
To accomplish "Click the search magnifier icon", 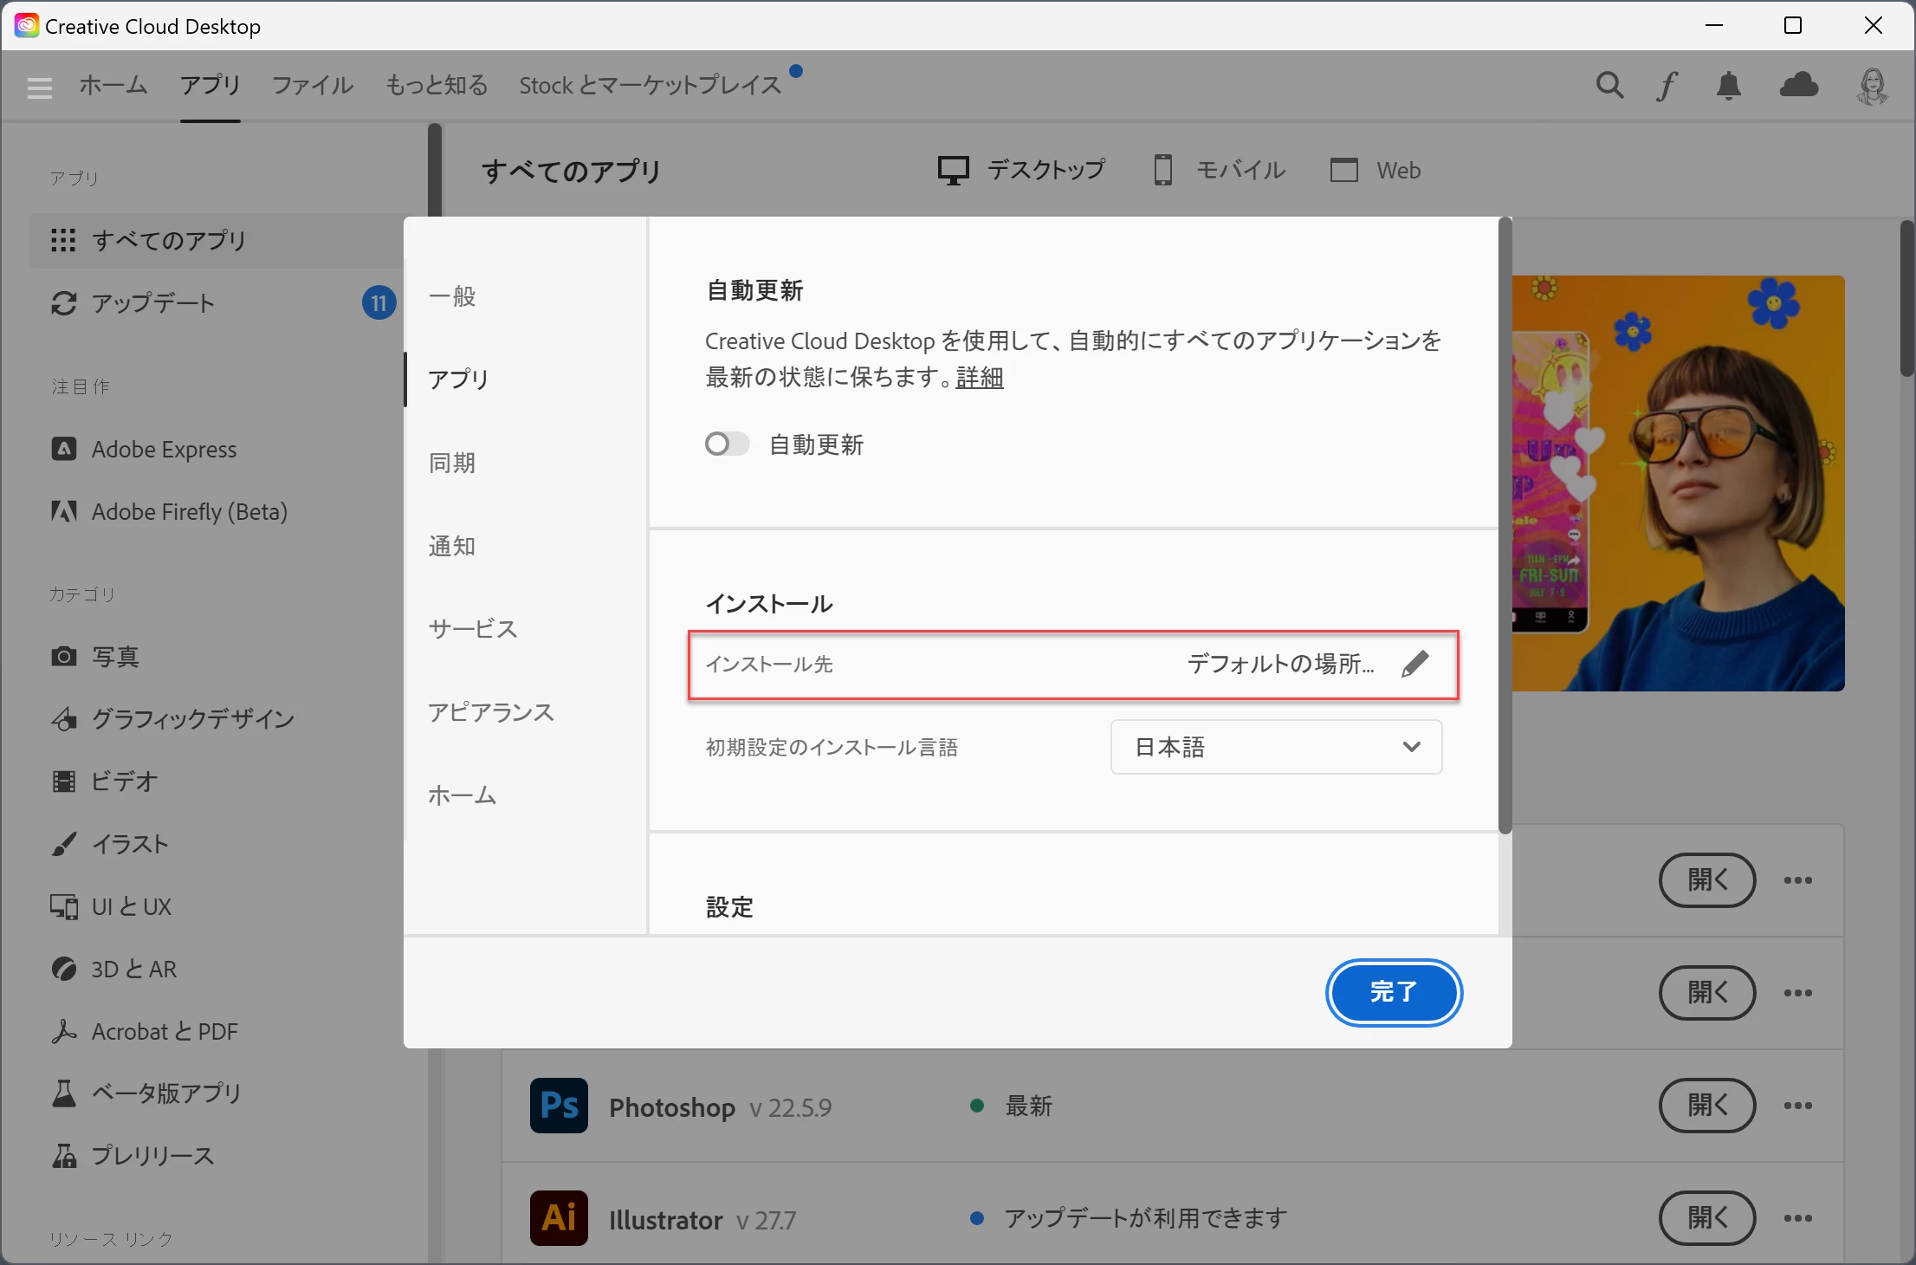I will (x=1609, y=85).
